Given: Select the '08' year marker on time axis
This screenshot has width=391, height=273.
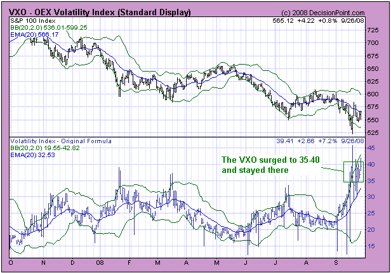Looking at the screenshot, I should pyautogui.click(x=101, y=262).
